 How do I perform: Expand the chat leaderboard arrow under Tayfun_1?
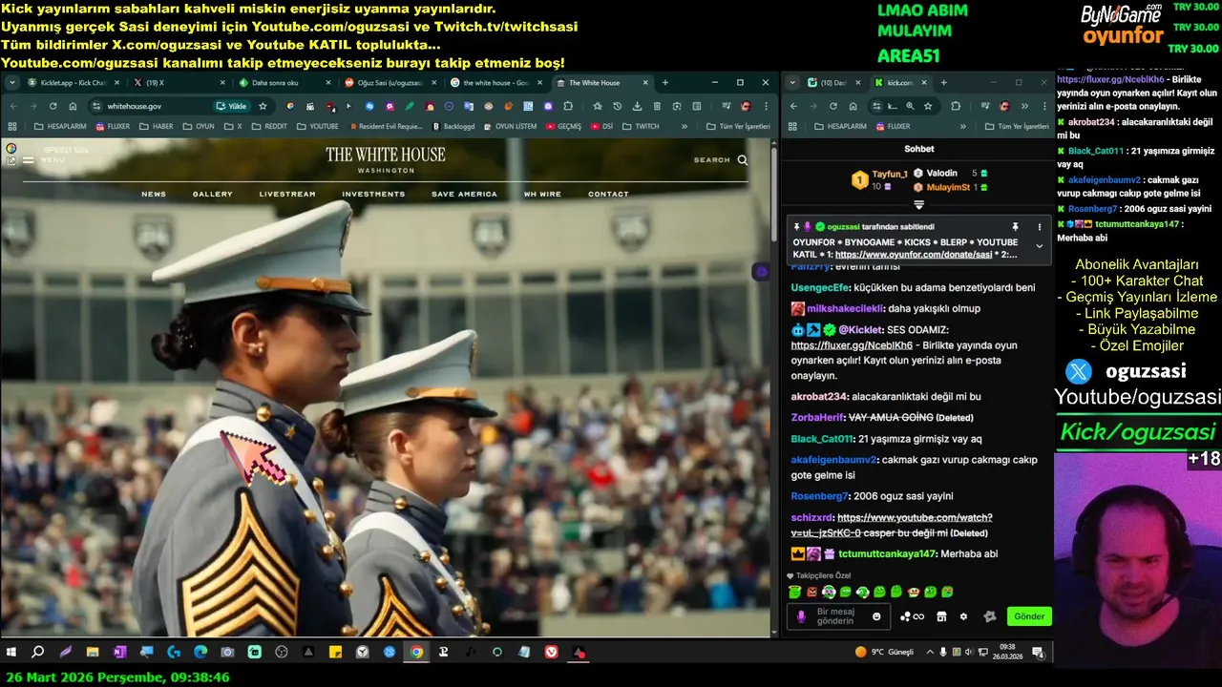(919, 204)
